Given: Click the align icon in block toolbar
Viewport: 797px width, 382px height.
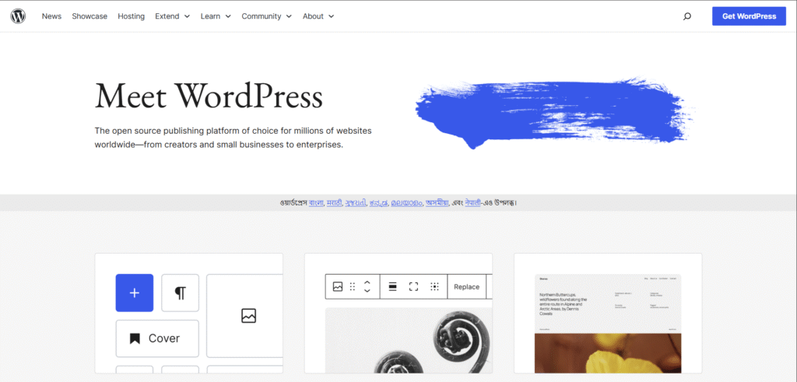Looking at the screenshot, I should (x=393, y=286).
